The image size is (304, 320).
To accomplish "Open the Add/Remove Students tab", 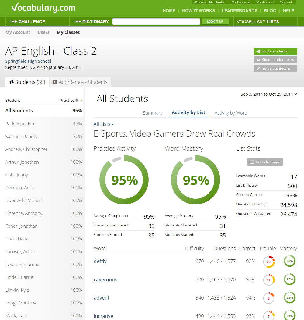I will [x=80, y=82].
